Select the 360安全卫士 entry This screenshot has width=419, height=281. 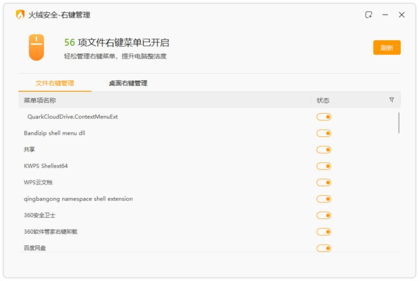[40, 215]
